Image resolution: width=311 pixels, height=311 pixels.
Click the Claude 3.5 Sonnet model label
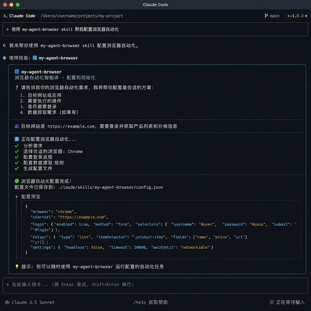[33, 302]
